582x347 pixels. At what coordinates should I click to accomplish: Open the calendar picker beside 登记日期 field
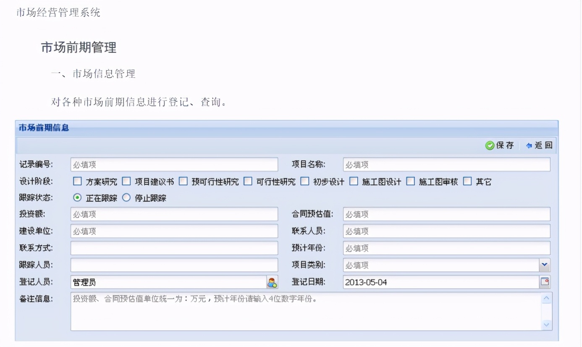click(545, 282)
